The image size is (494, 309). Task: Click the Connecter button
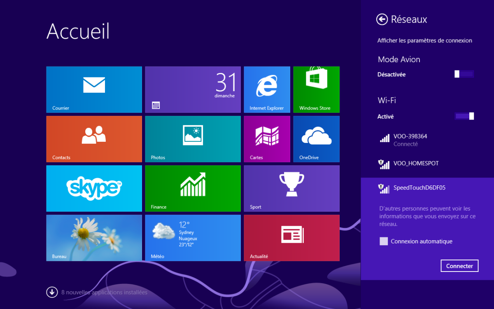459,266
